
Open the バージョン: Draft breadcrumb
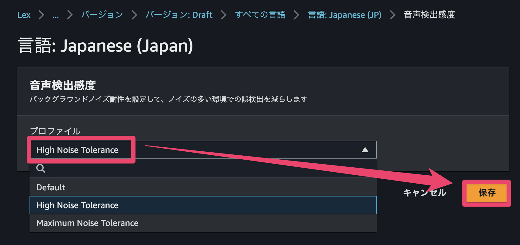click(179, 15)
